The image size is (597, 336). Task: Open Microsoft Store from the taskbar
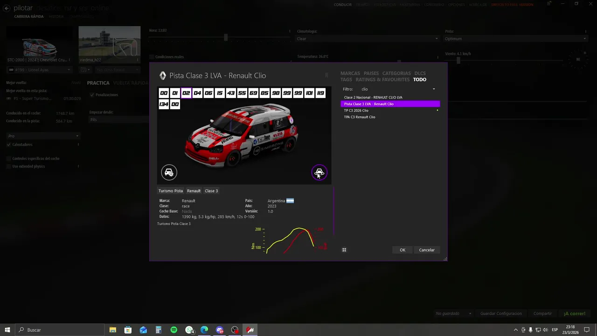click(128, 330)
